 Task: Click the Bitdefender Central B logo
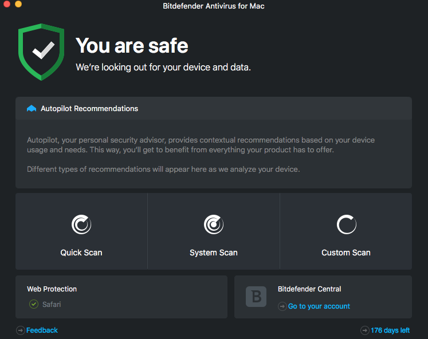[256, 297]
